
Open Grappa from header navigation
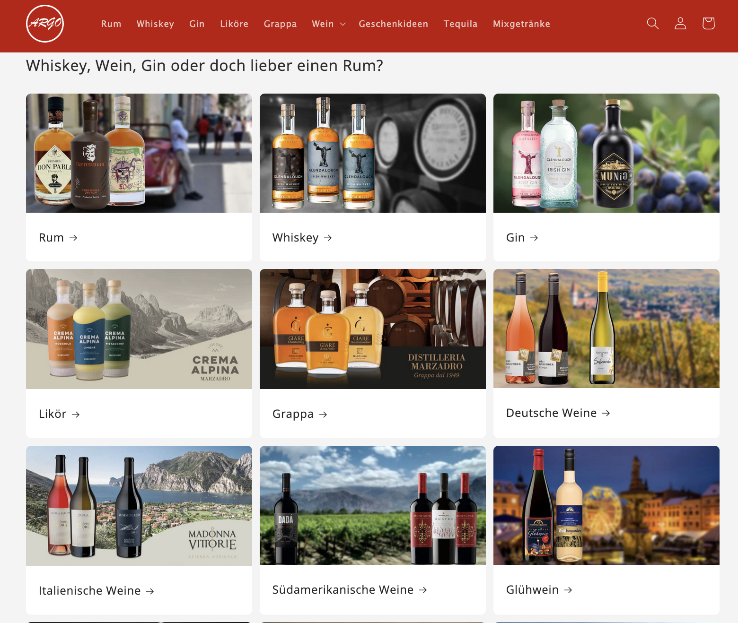(280, 24)
